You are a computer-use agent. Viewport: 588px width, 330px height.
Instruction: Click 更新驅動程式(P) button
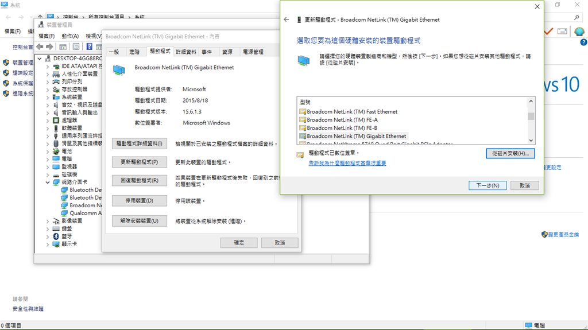tap(140, 162)
